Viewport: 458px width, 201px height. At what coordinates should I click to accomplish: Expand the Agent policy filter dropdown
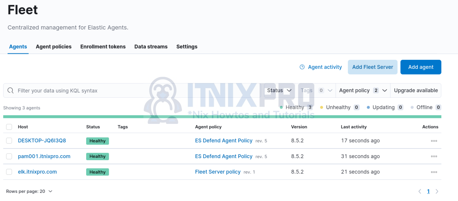click(x=363, y=90)
